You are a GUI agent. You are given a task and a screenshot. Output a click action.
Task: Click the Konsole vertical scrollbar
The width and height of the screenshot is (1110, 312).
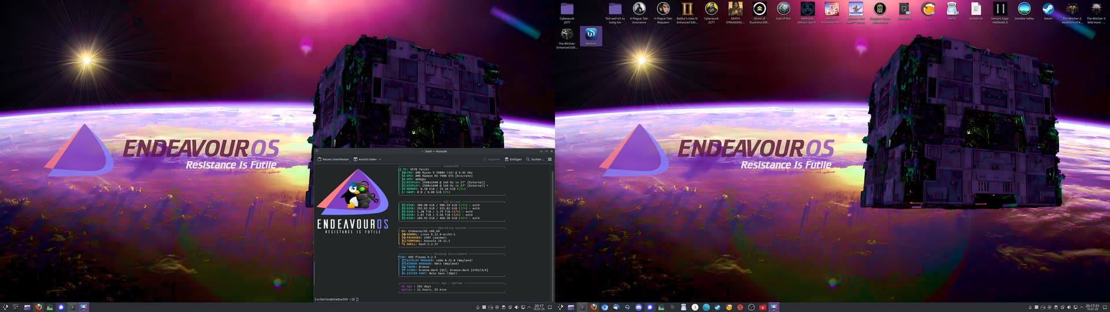(552, 233)
